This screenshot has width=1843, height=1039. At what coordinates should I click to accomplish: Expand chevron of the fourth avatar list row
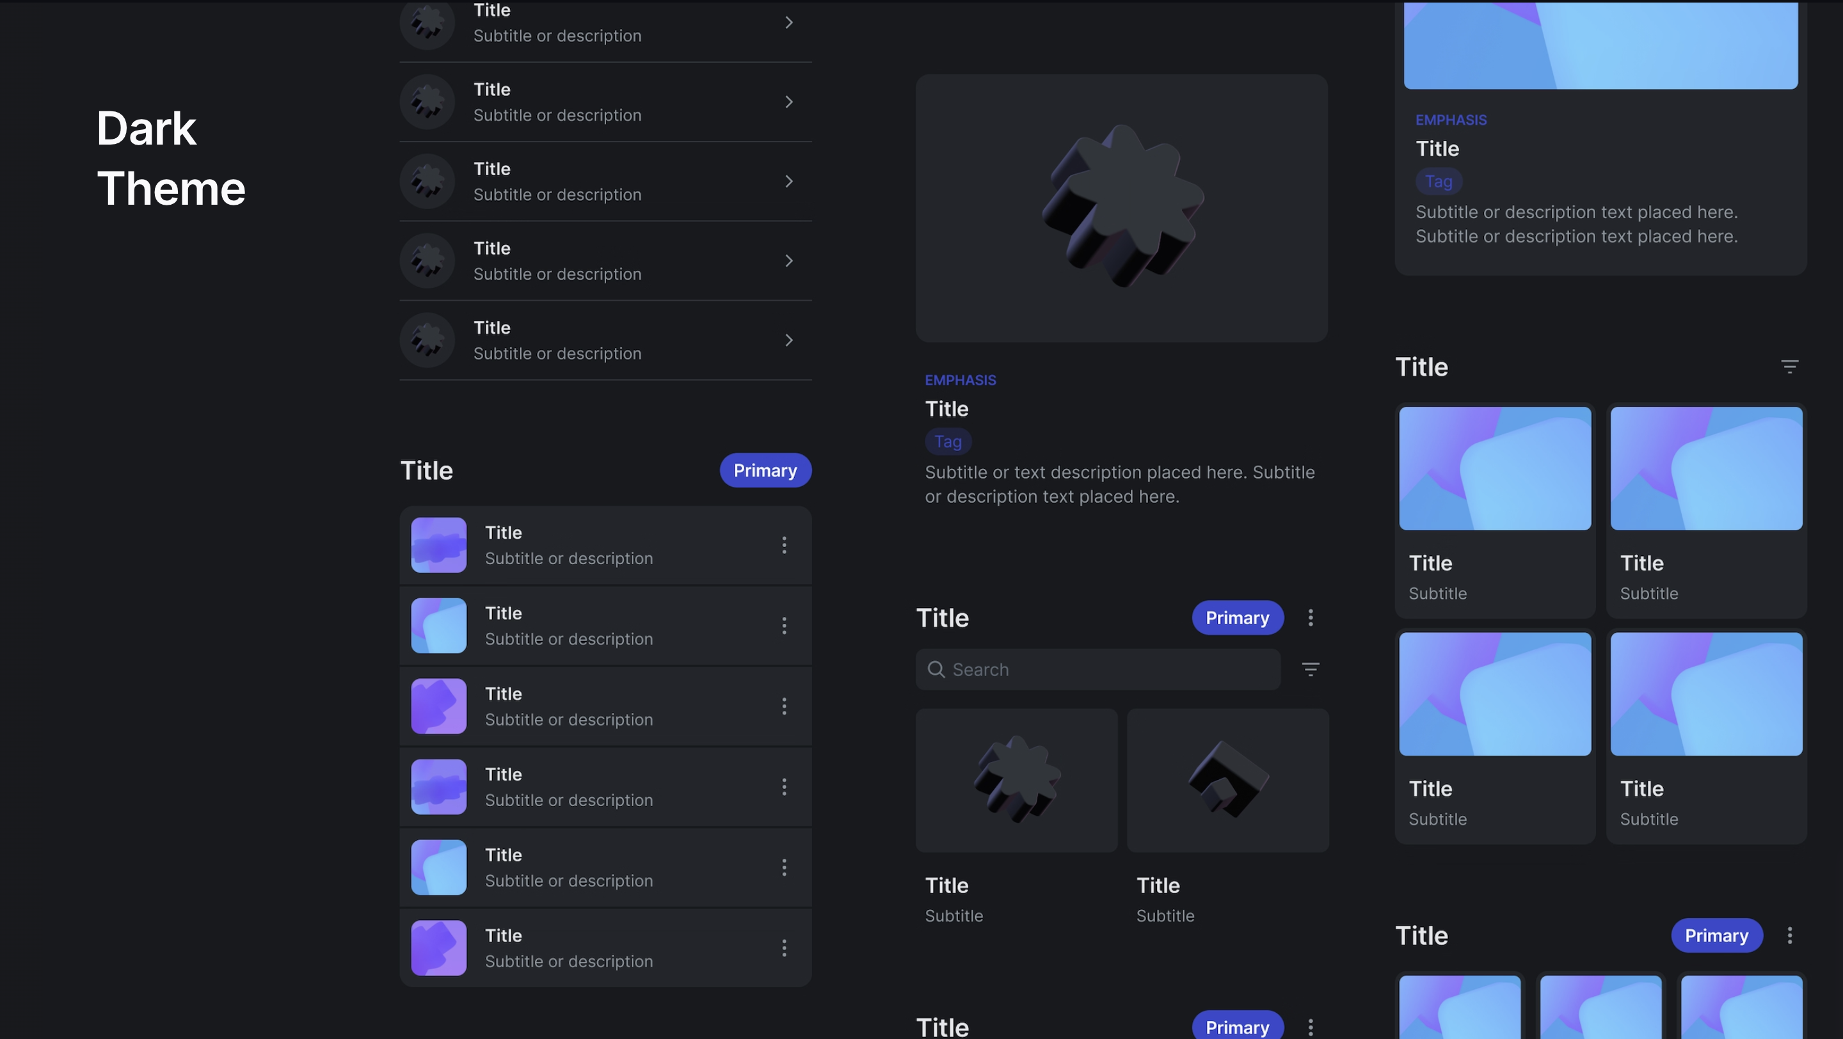pyautogui.click(x=788, y=261)
